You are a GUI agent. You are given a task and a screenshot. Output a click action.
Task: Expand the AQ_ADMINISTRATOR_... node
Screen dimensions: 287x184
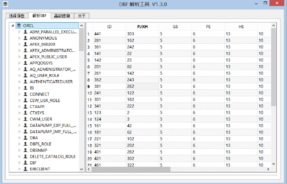point(20,69)
